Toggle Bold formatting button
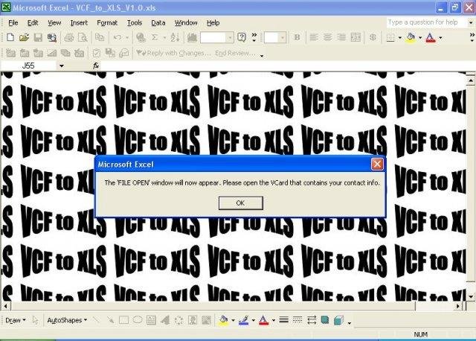The image size is (476, 341). tap(297, 37)
